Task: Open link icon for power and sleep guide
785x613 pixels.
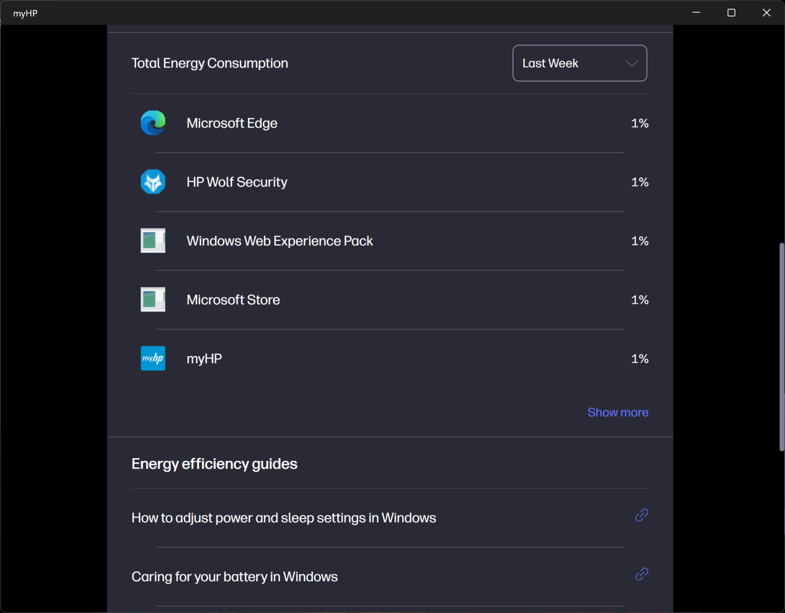Action: point(642,515)
